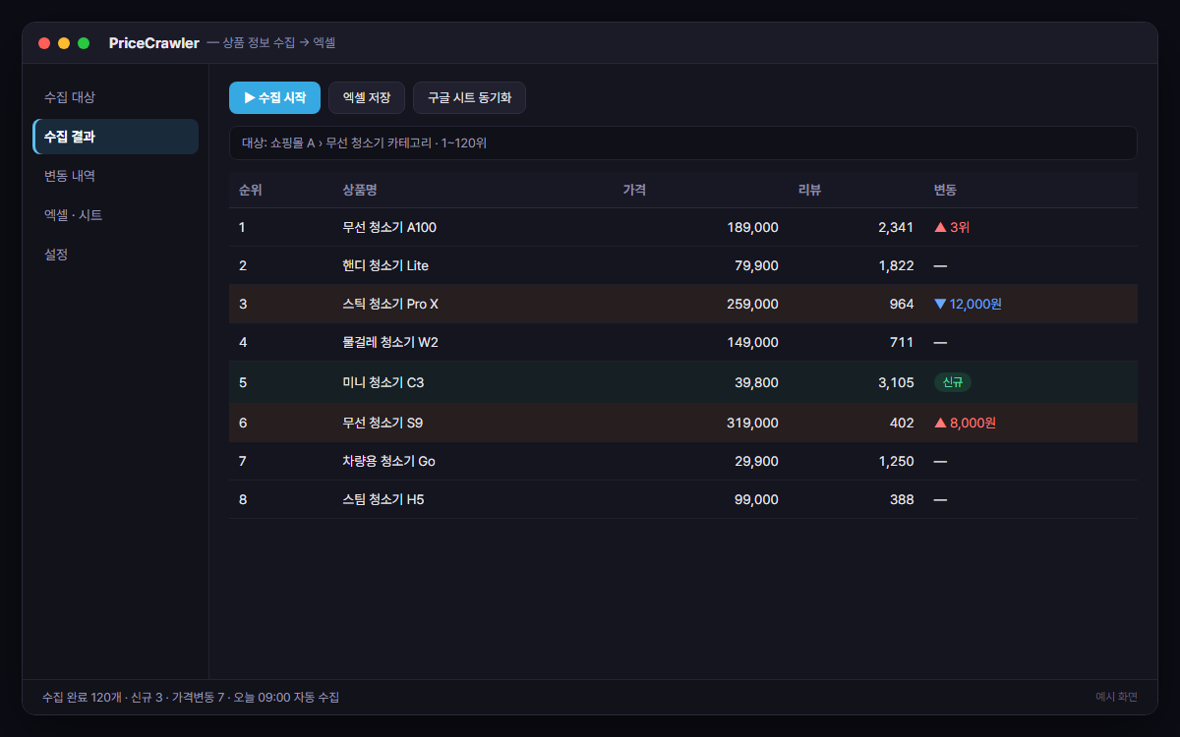Open 수집 대상 in the sidebar
This screenshot has width=1180, height=737.
[x=116, y=97]
